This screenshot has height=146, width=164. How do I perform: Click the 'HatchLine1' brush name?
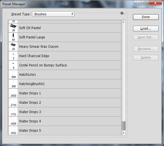point(28,75)
